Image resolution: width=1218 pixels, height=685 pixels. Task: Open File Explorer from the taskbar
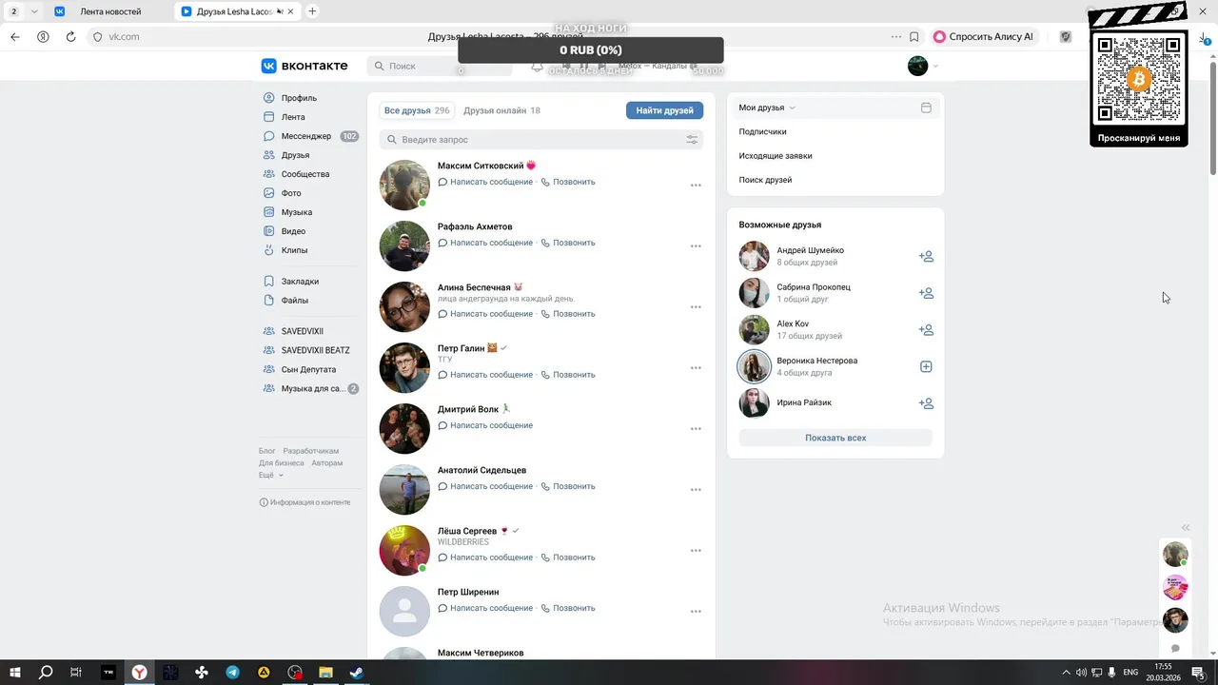325,673
